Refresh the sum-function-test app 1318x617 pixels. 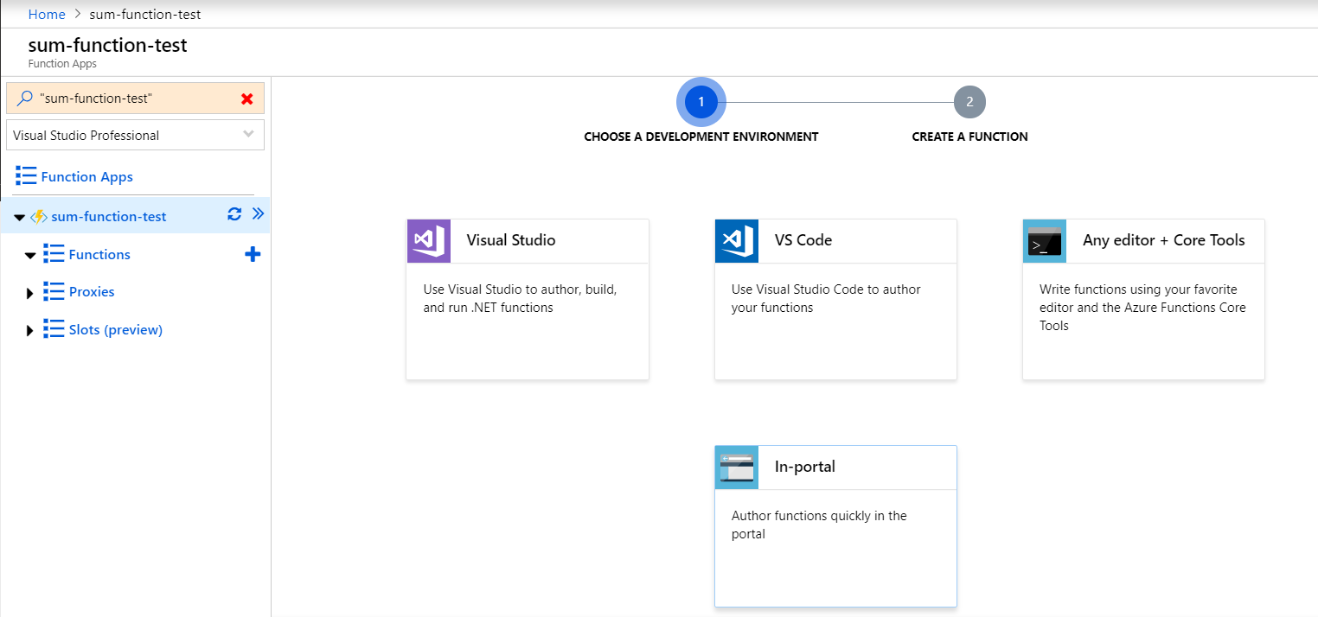point(234,214)
